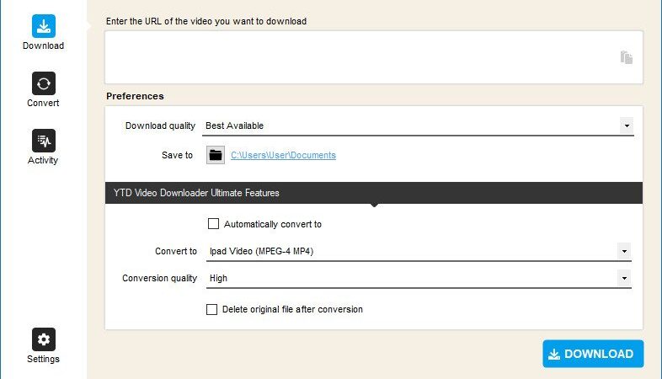
Task: Click the High conversion quality field
Action: pyautogui.click(x=419, y=279)
